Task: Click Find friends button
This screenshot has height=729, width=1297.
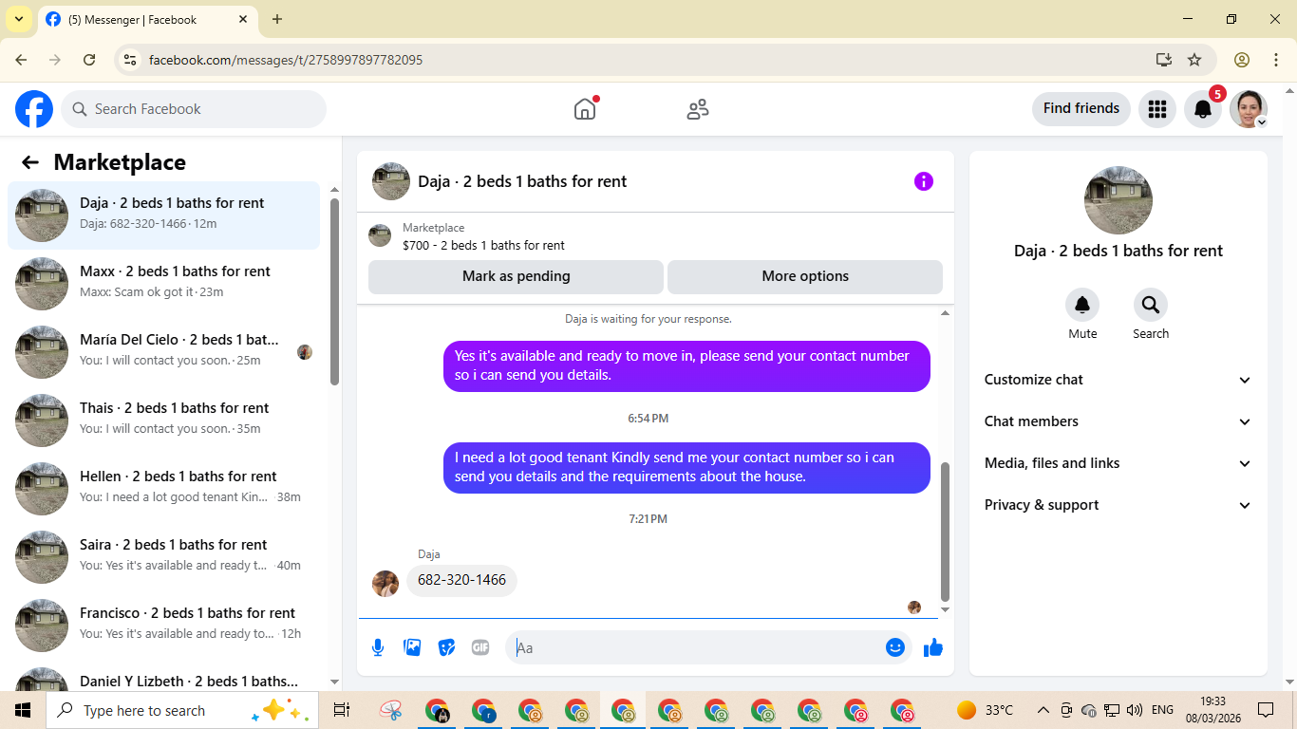Action: click(1081, 108)
